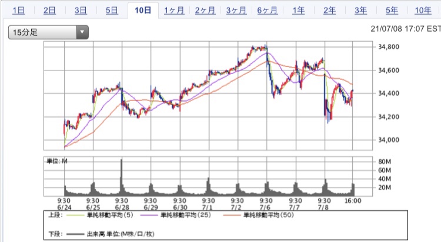Click the 16:00 closing time label

(353, 201)
